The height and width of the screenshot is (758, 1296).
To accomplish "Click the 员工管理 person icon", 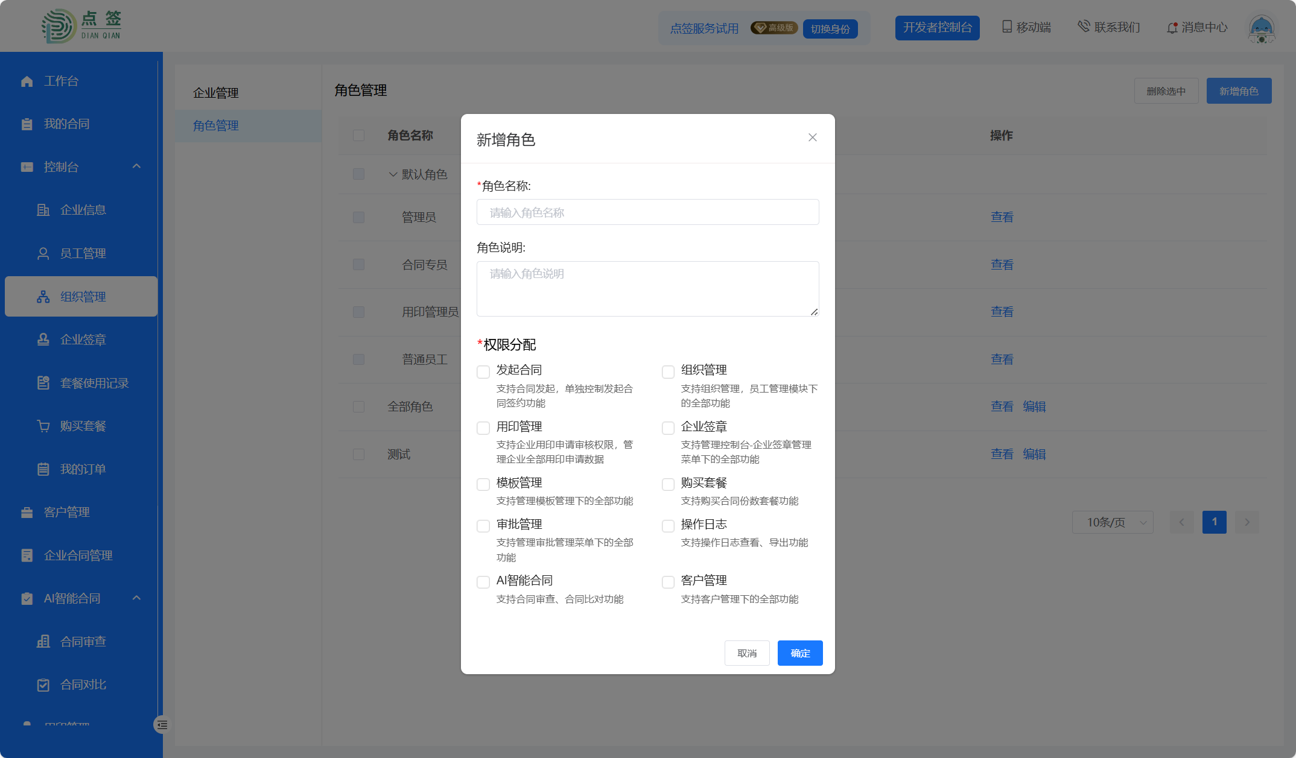I will 43,253.
